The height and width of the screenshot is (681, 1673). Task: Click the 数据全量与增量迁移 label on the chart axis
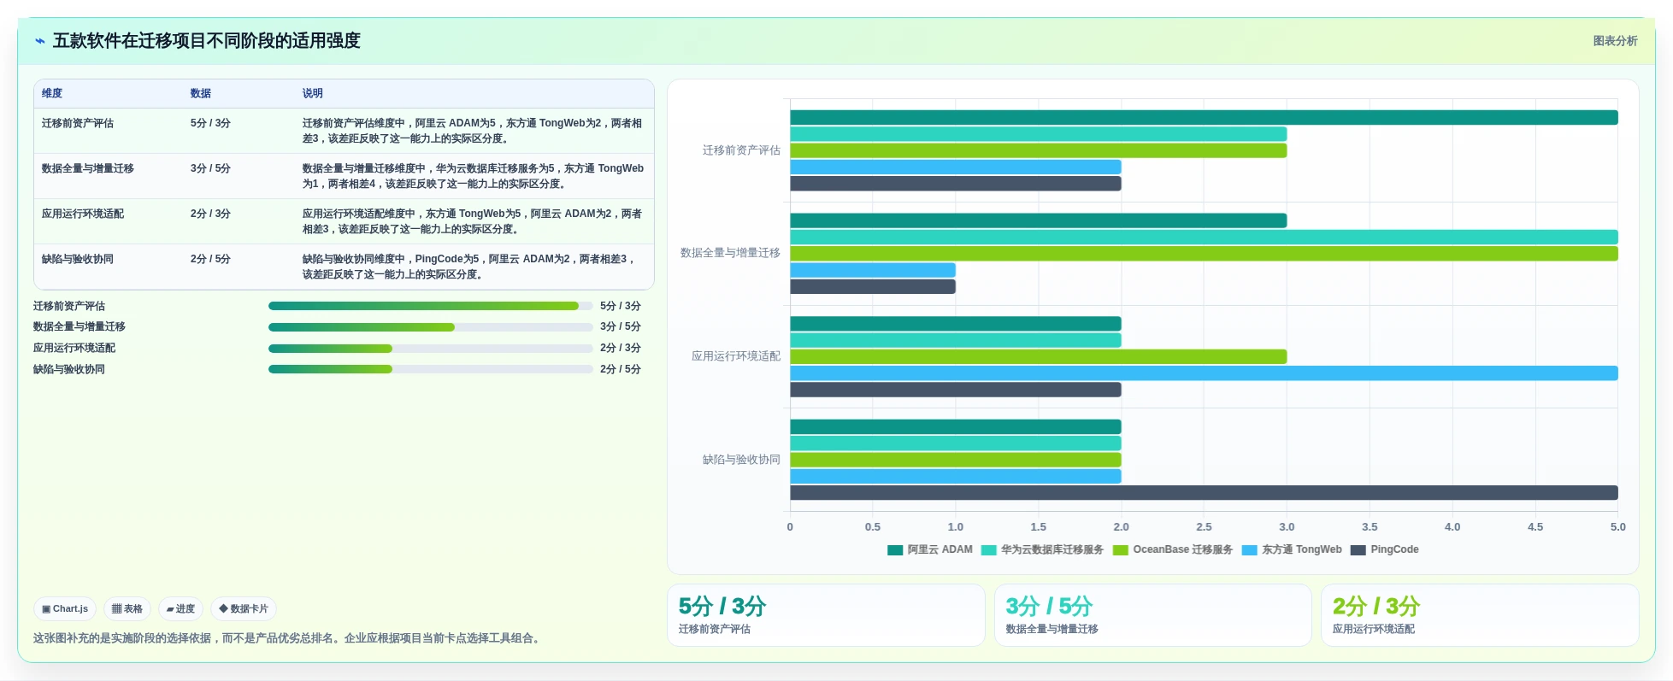click(730, 253)
